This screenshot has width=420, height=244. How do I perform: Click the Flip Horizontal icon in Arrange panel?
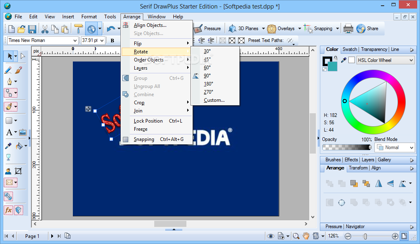[x=378, y=183]
